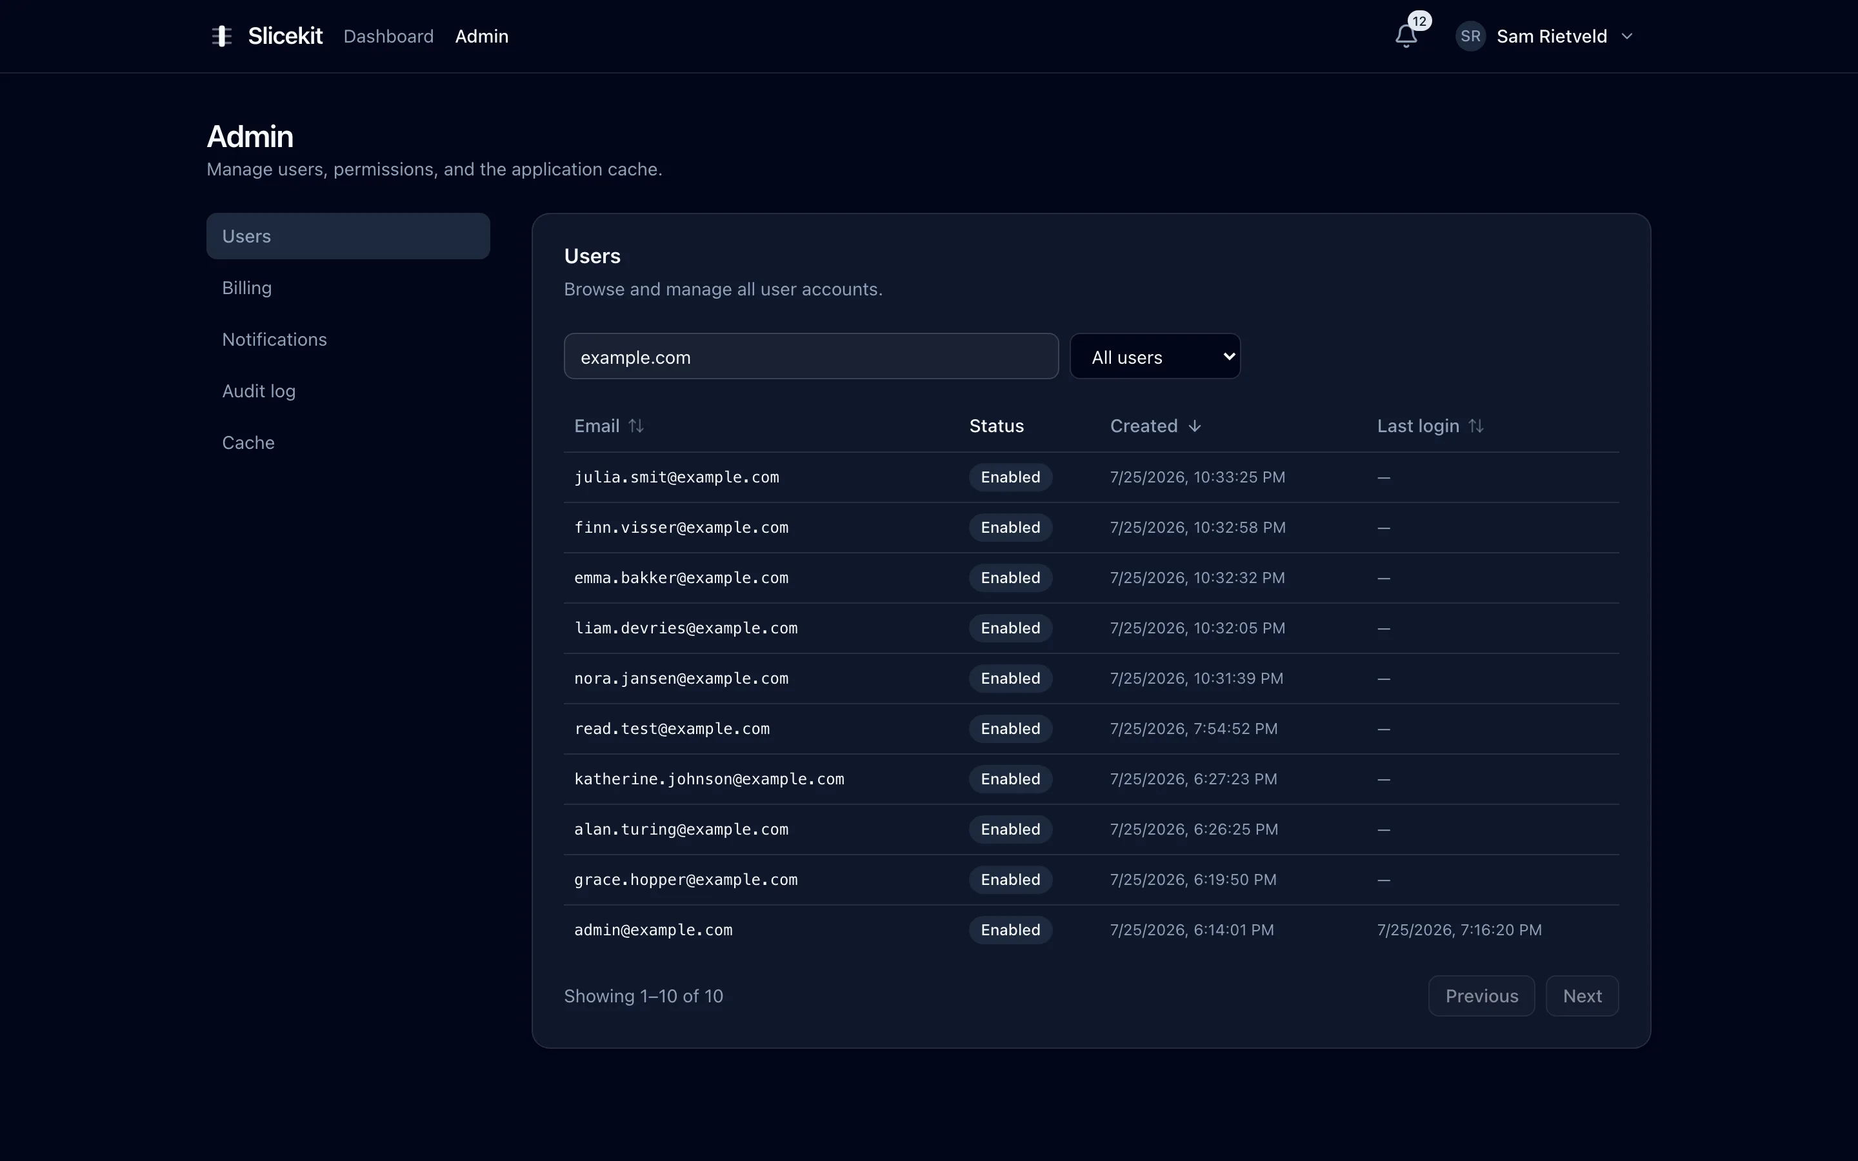The height and width of the screenshot is (1161, 1858).
Task: Open the Audit log sidebar section
Action: (348, 391)
